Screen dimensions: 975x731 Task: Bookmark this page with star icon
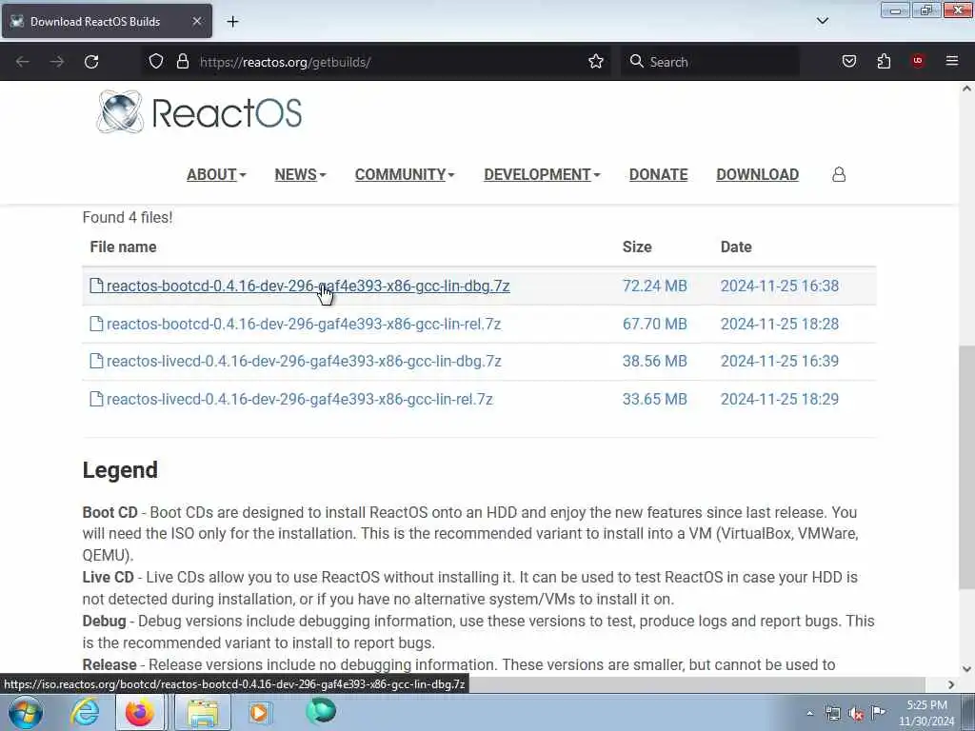click(x=596, y=62)
